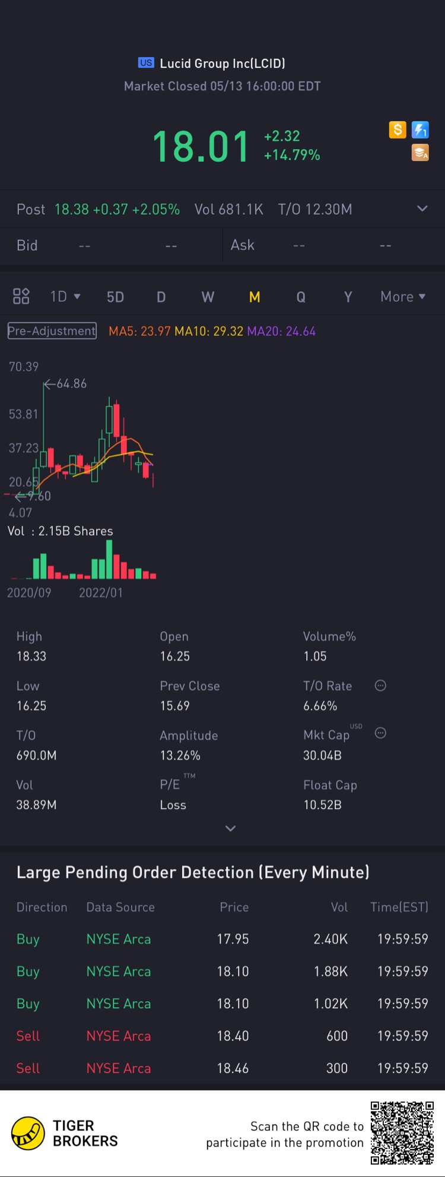This screenshot has width=445, height=1177.
Task: Open the More chart periods dropdown
Action: pos(403,297)
